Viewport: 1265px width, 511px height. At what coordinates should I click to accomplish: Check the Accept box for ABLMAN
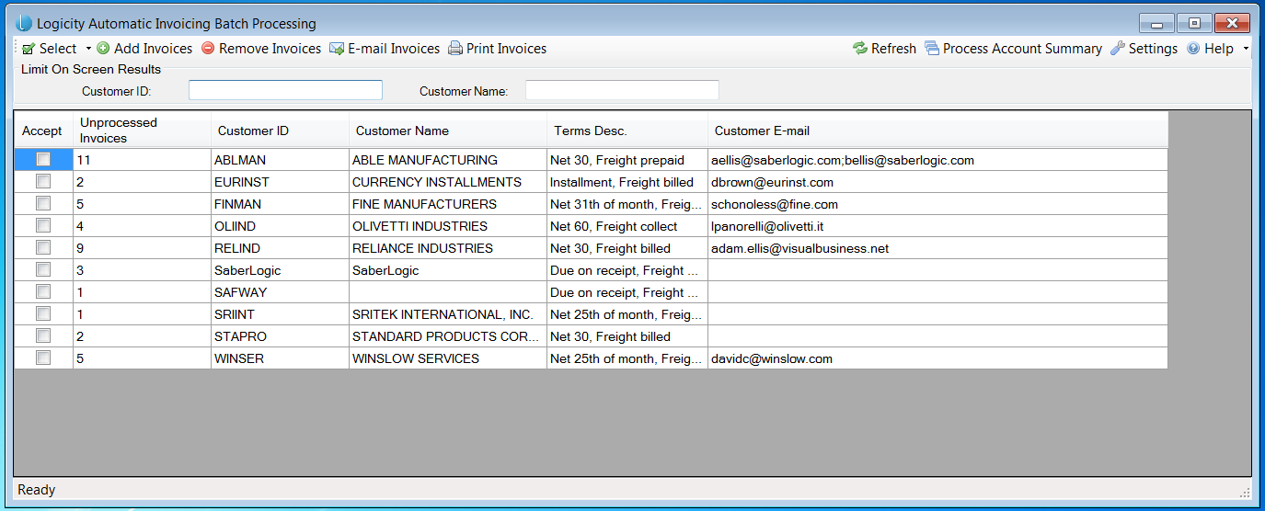(43, 160)
